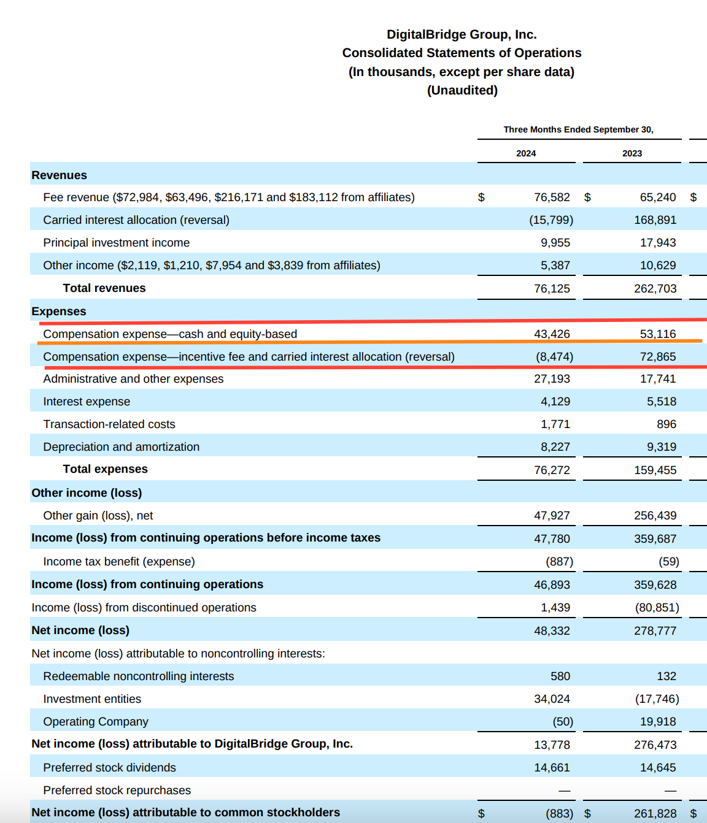The image size is (707, 823).
Task: Click the Investment entities label
Action: coord(92,699)
